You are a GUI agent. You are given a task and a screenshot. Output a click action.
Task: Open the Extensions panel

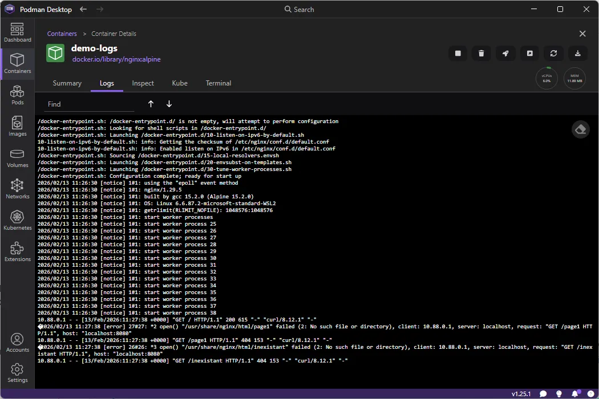[x=17, y=251]
